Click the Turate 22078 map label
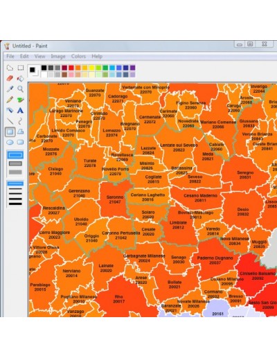 click(90, 163)
